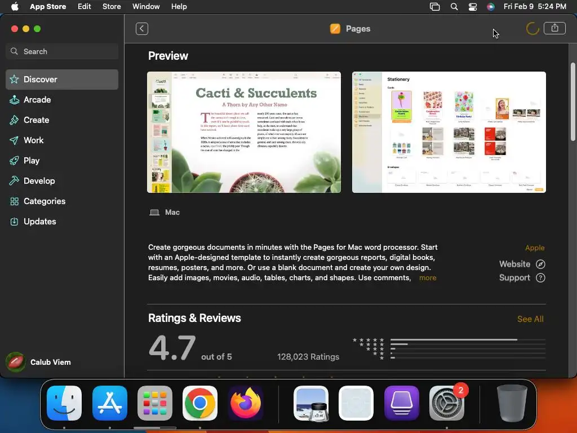Open Preview app in the Dock

[x=311, y=403]
